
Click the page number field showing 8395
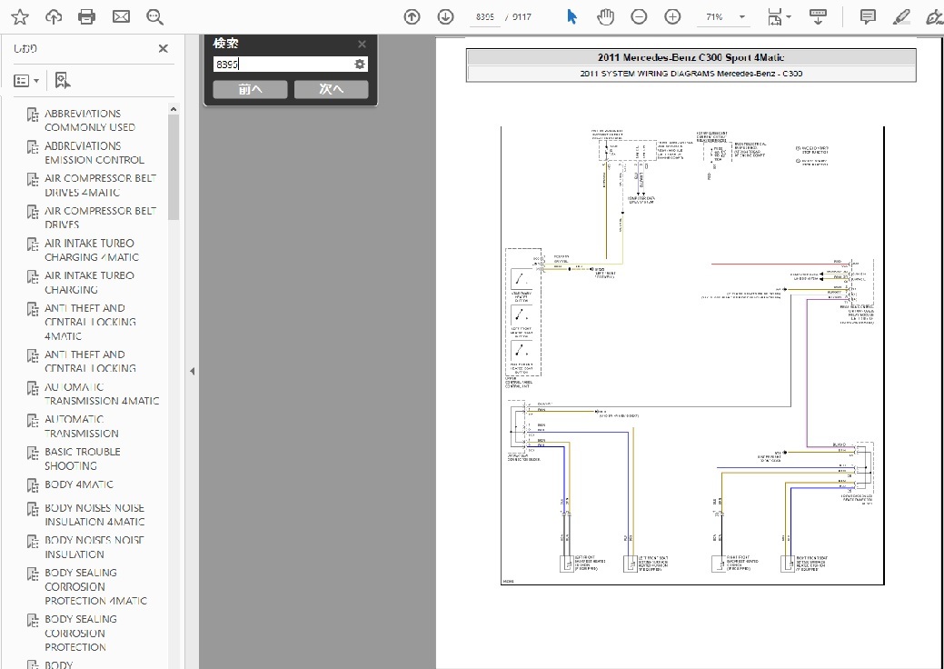coord(484,17)
